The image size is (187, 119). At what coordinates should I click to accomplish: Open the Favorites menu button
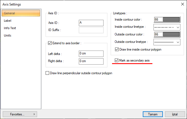[x=20, y=114]
